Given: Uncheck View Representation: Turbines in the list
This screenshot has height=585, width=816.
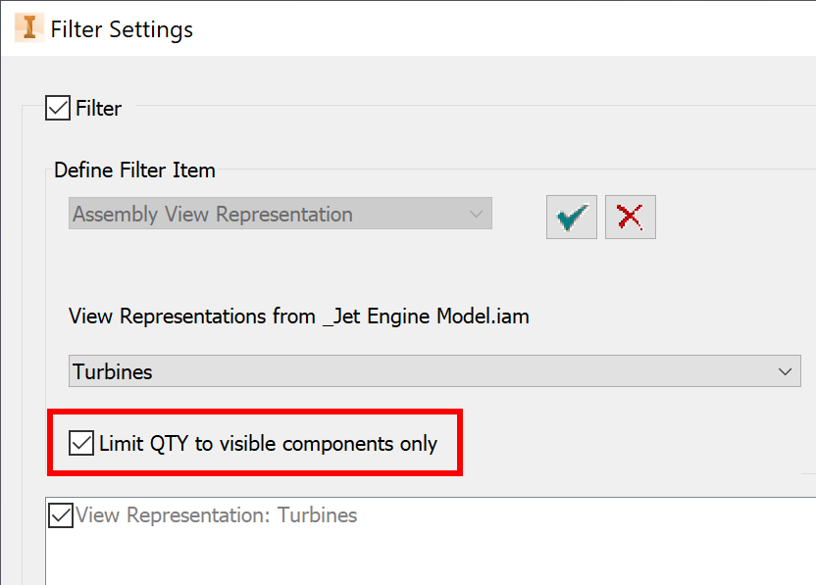Looking at the screenshot, I should coord(60,514).
